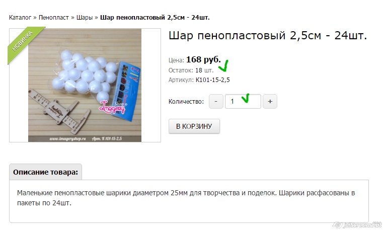Click the pink Imagery logo watermark

(112, 108)
